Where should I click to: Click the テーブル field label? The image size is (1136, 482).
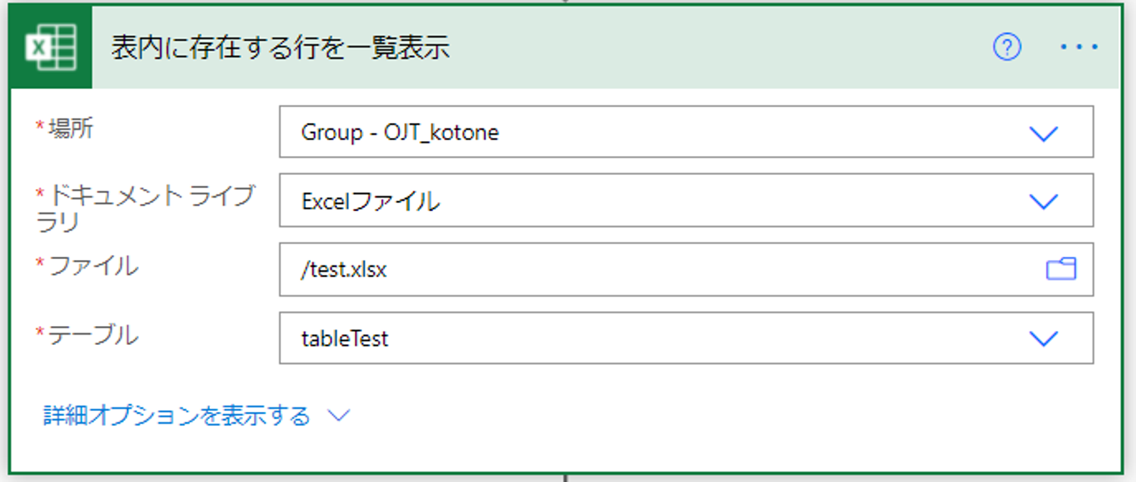[93, 336]
